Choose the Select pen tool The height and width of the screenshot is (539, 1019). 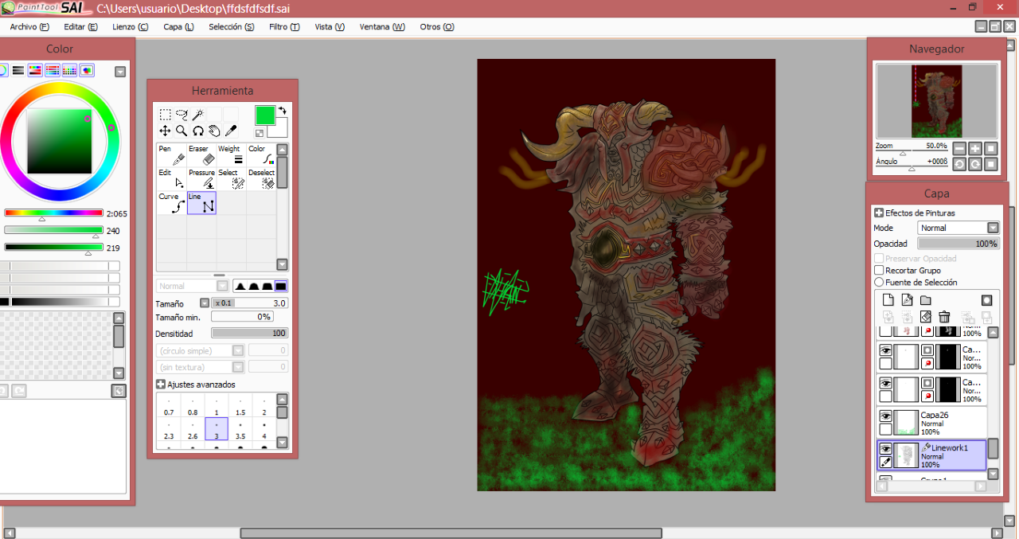click(x=231, y=179)
